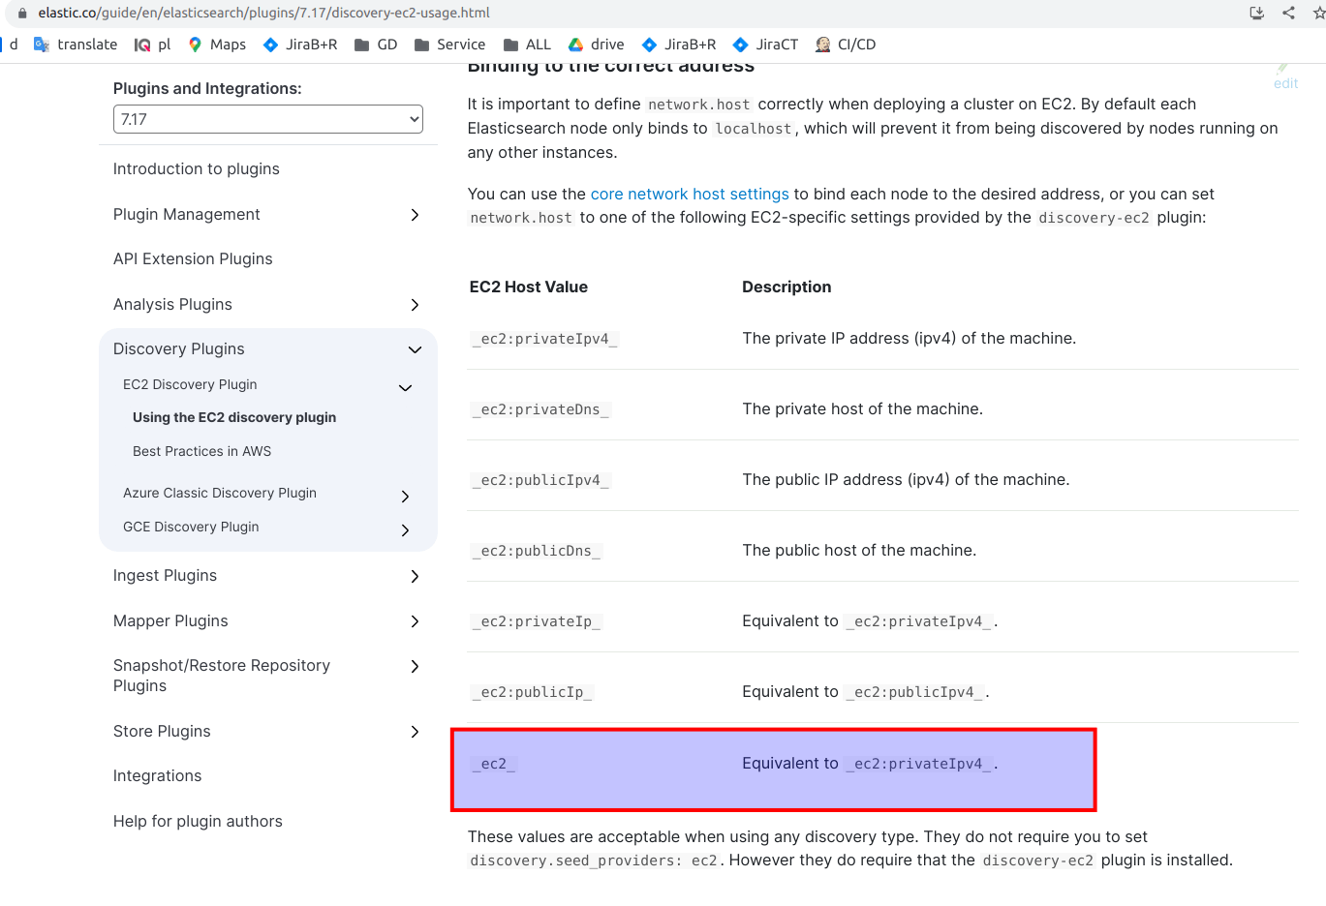Open the plugins version dropdown showing 7.17
The height and width of the screenshot is (906, 1326).
tap(267, 118)
